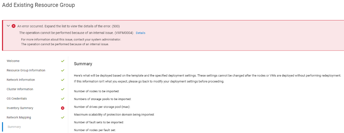Open the Resource Group Information step
The height and width of the screenshot is (133, 344).
26,70
